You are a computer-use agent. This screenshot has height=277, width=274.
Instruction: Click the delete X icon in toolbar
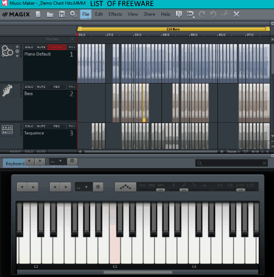tap(236, 14)
